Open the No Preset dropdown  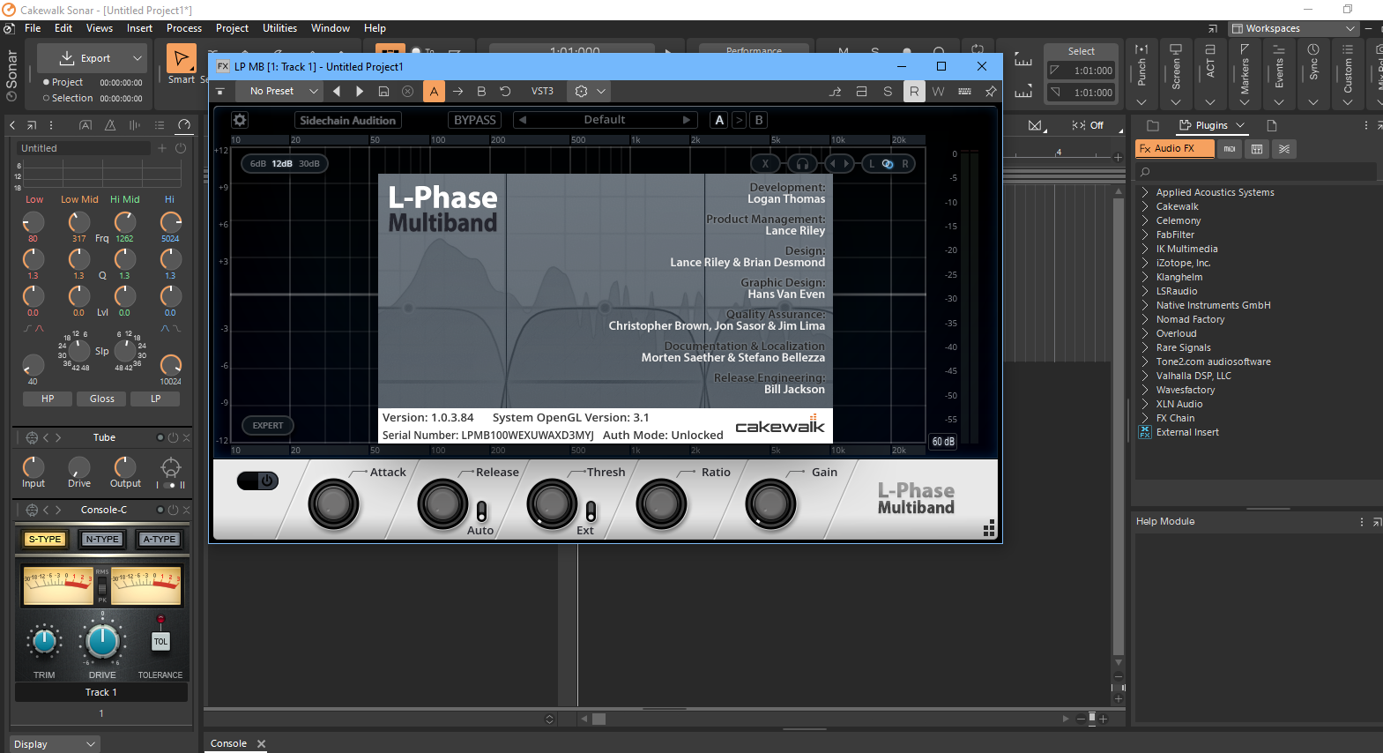click(280, 91)
